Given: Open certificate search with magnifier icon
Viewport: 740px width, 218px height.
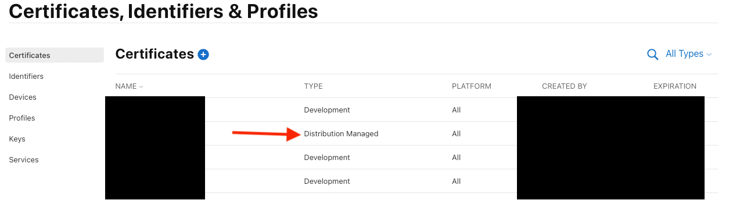Looking at the screenshot, I should tap(653, 54).
